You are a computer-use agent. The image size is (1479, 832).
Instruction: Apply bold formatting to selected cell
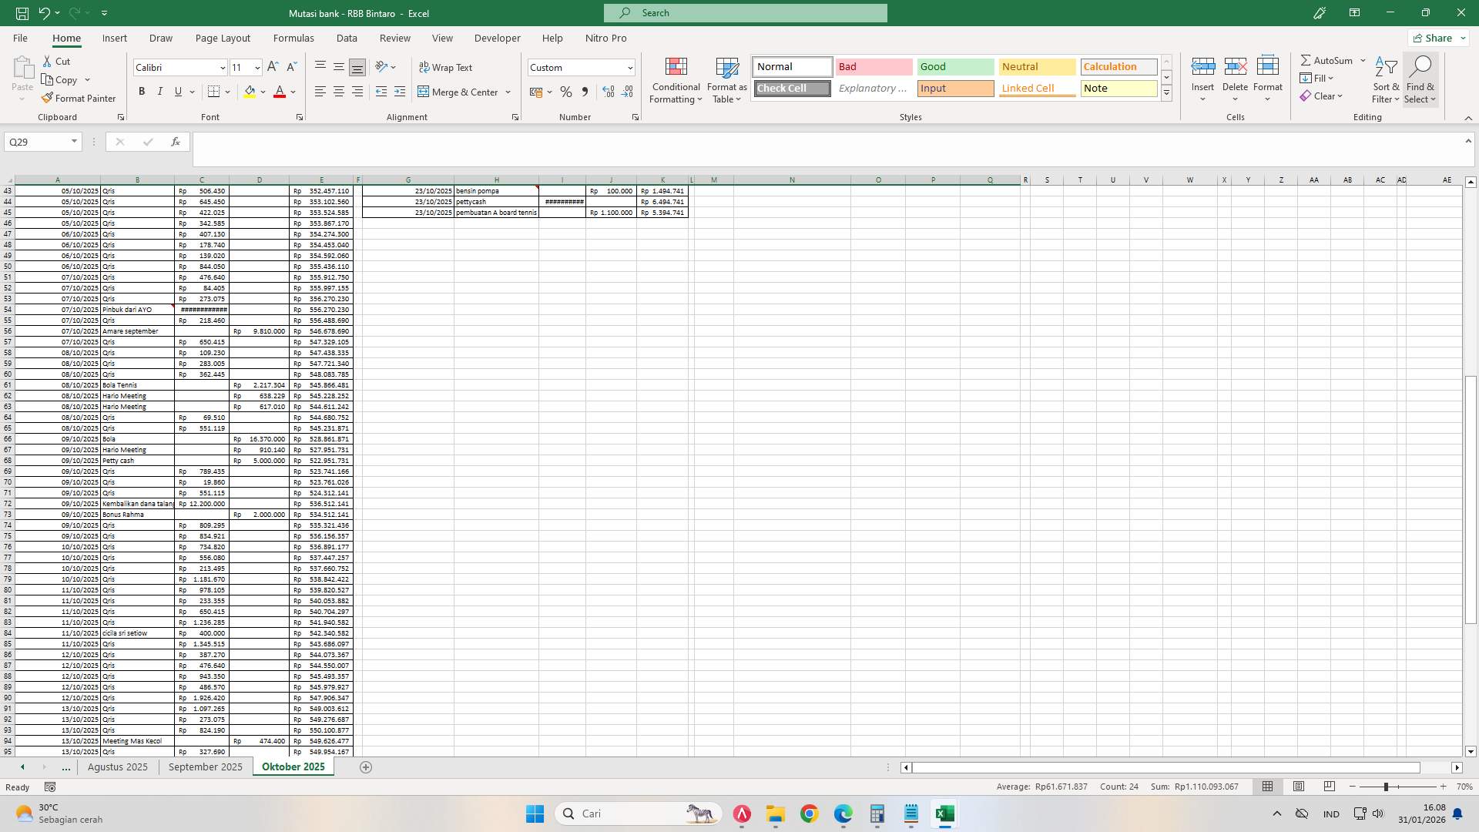point(142,91)
